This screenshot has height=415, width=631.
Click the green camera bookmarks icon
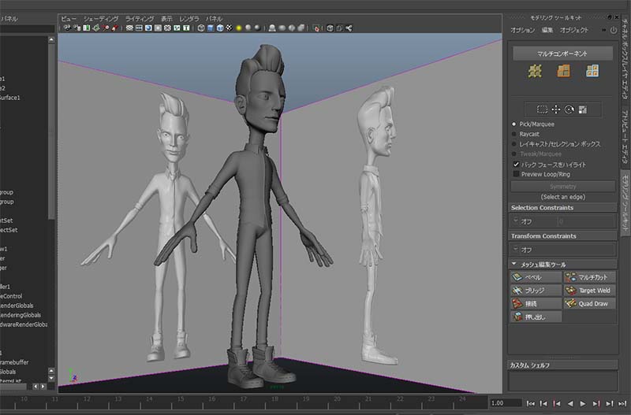[x=87, y=28]
